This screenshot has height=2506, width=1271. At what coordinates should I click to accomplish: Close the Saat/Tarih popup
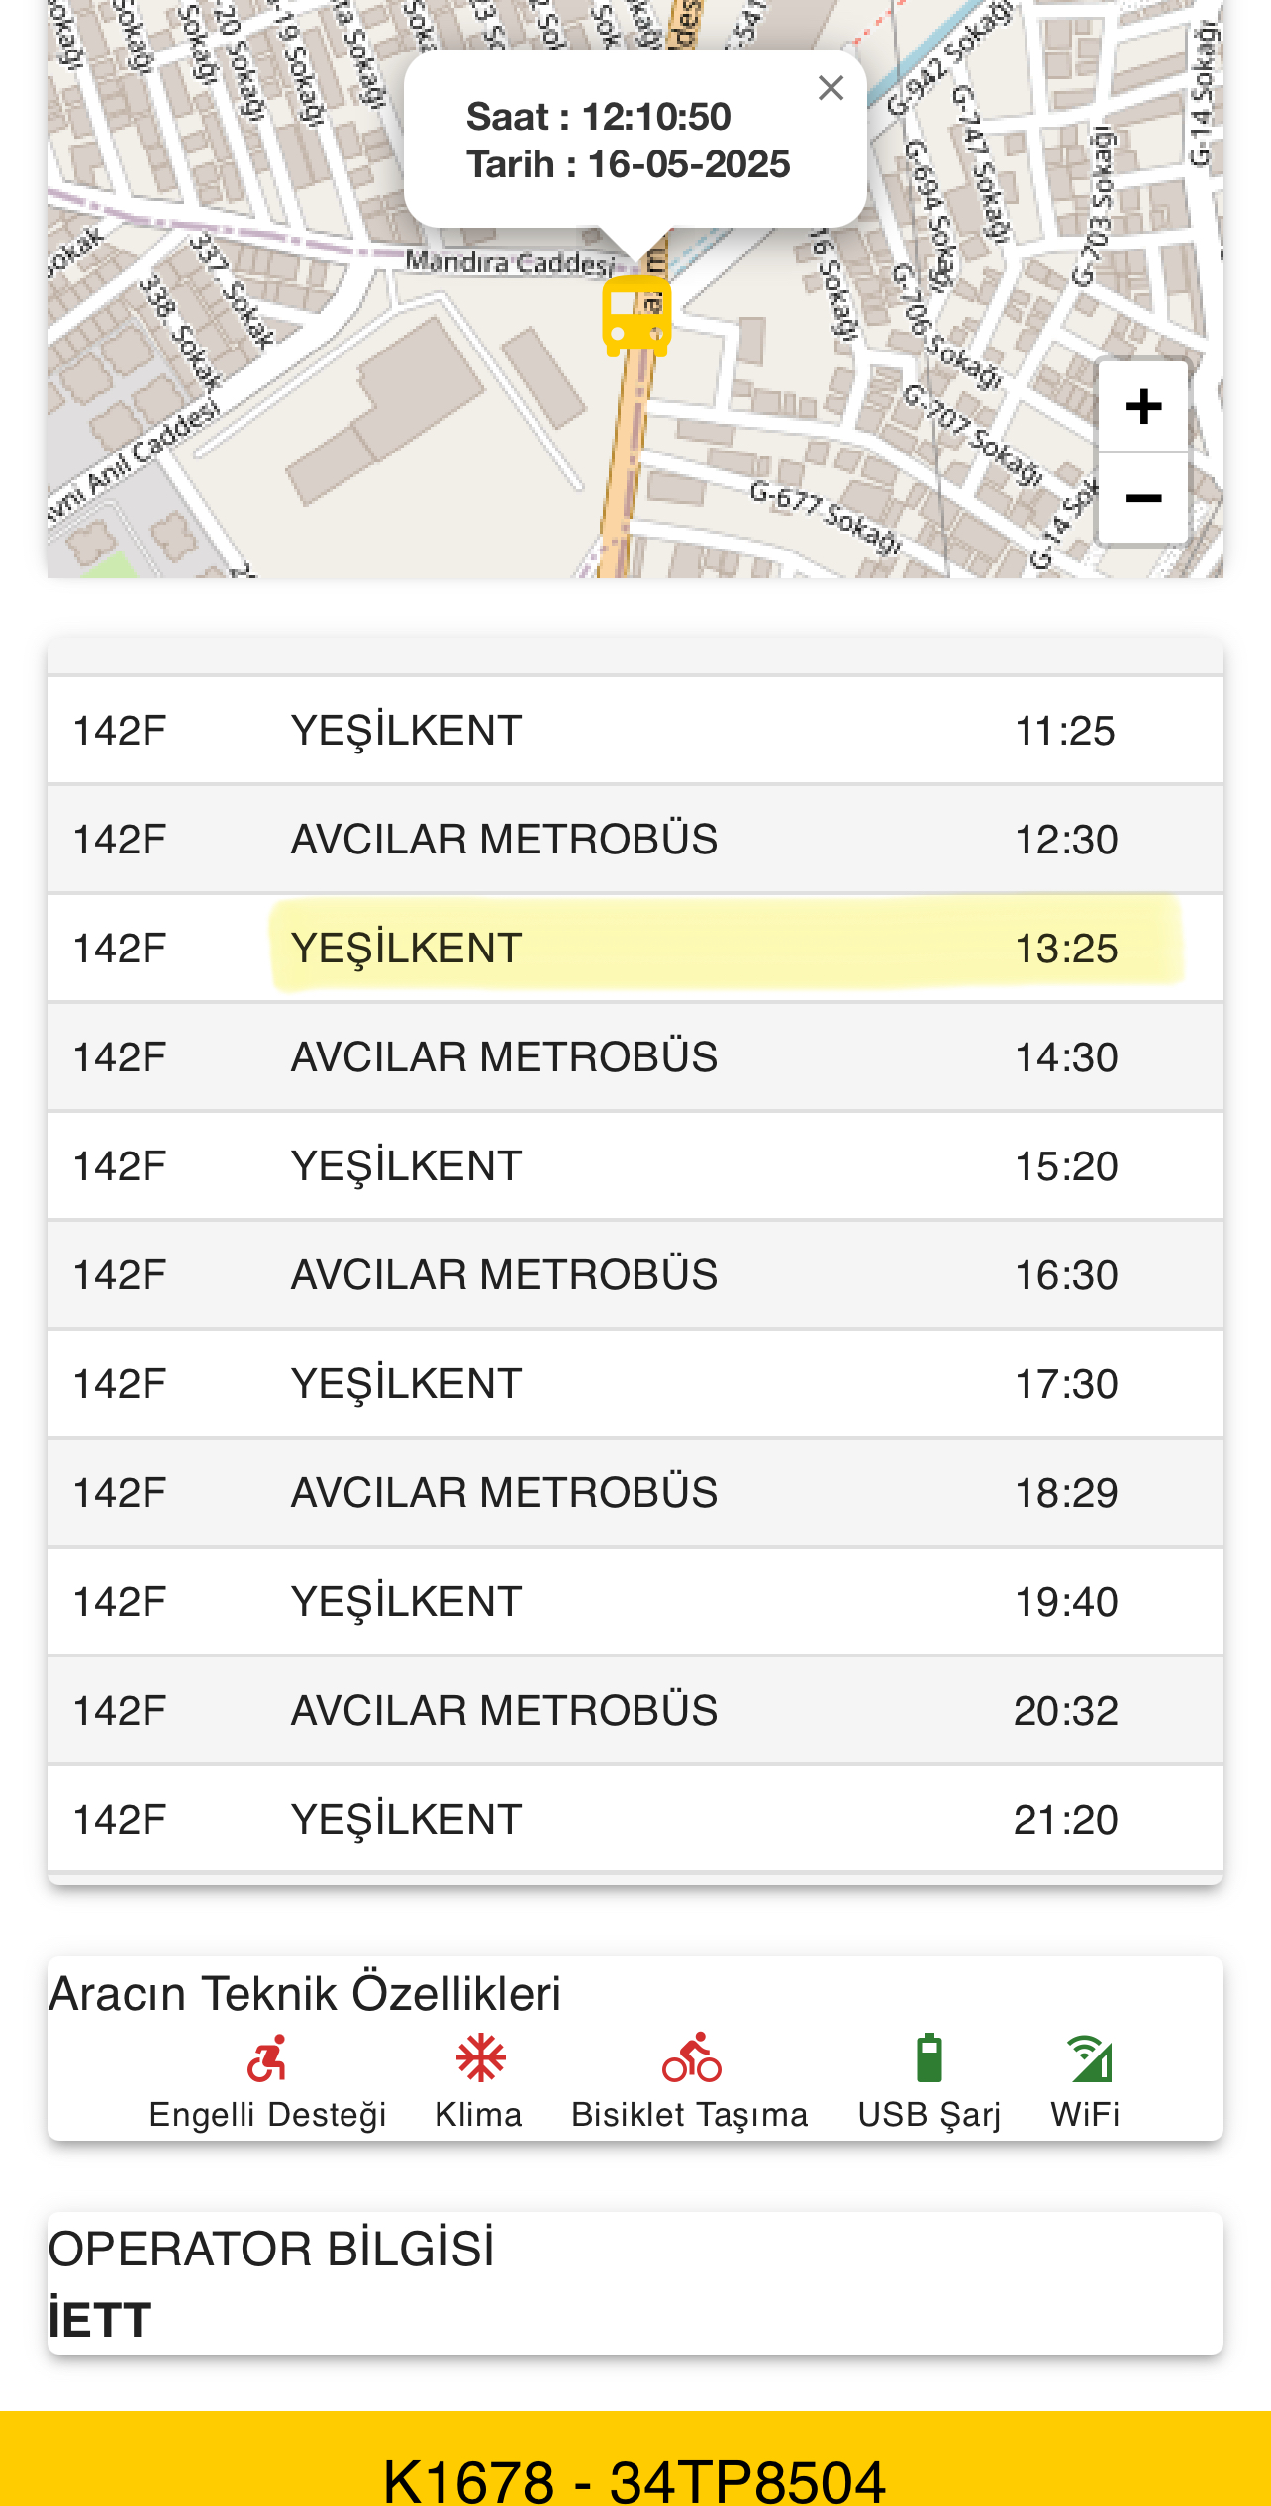coord(831,89)
